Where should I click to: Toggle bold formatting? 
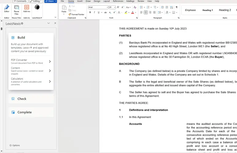[90, 13]
